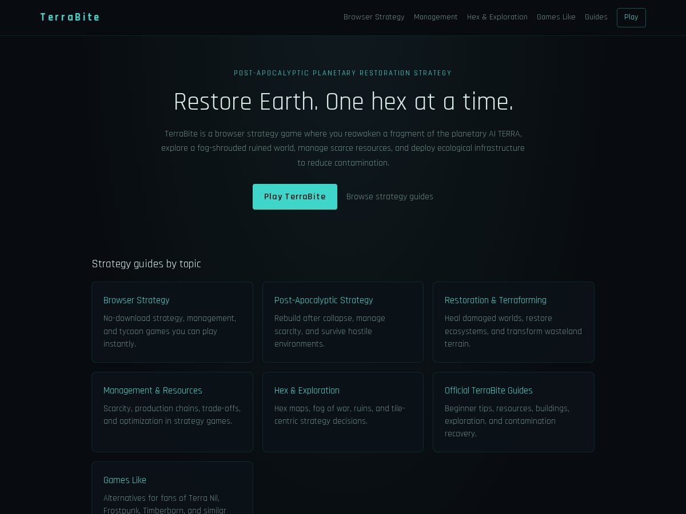The width and height of the screenshot is (686, 514).
Task: Open the Hex & Exploration guide card
Action: (343, 412)
